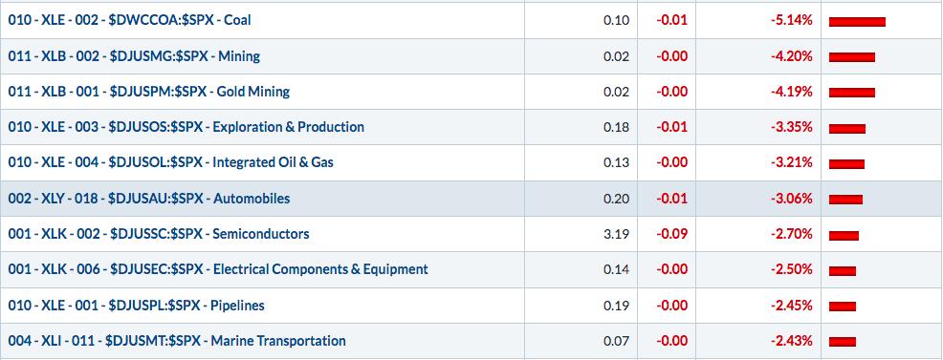Screen dimensions: 943x360
Task: Select the -0.09 change value for Semiconductors
Action: (671, 234)
